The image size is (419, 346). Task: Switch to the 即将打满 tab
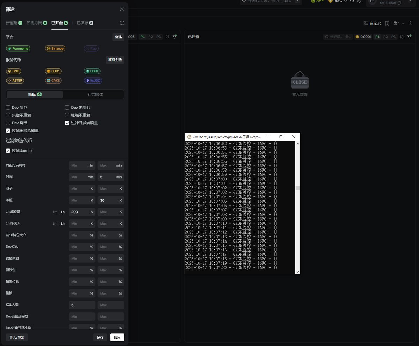(37, 23)
